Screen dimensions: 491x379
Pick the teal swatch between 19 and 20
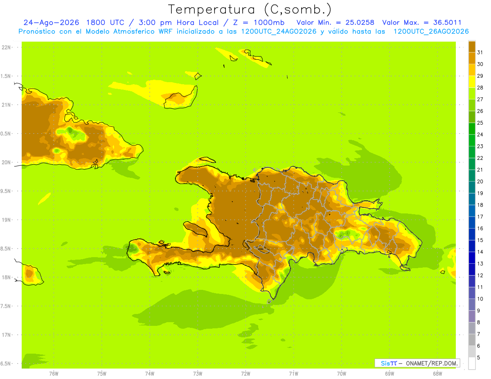coord(472,187)
